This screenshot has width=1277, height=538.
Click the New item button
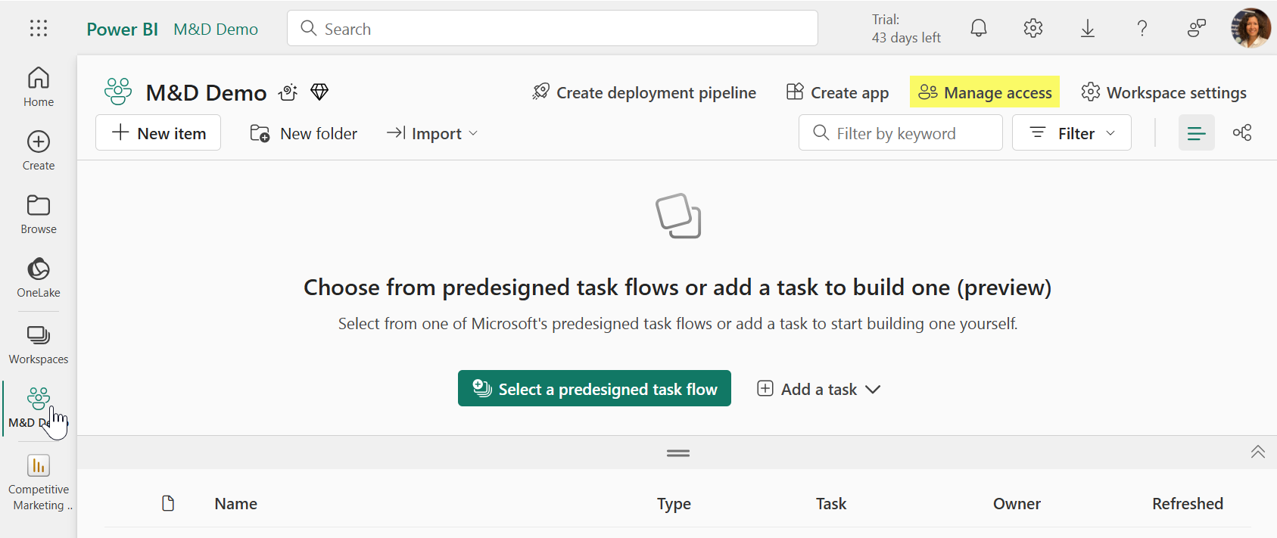point(158,133)
